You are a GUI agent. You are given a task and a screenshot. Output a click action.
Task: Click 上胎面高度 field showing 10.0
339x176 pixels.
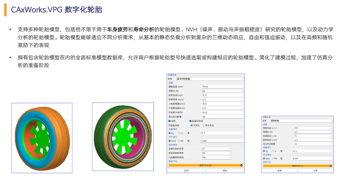tap(222, 104)
